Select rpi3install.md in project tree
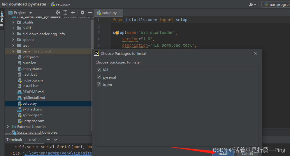Screen dimensions: 290x156 (34, 97)
